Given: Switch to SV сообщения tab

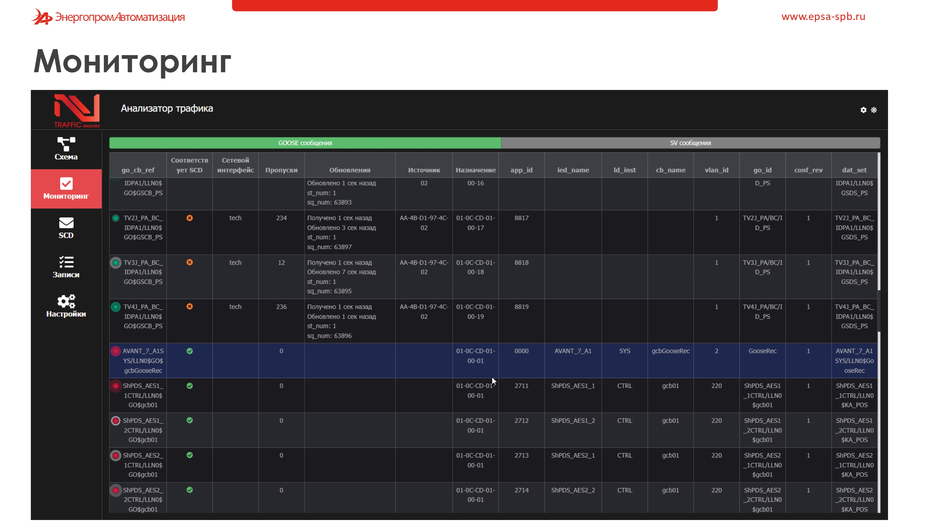Looking at the screenshot, I should tap(690, 143).
